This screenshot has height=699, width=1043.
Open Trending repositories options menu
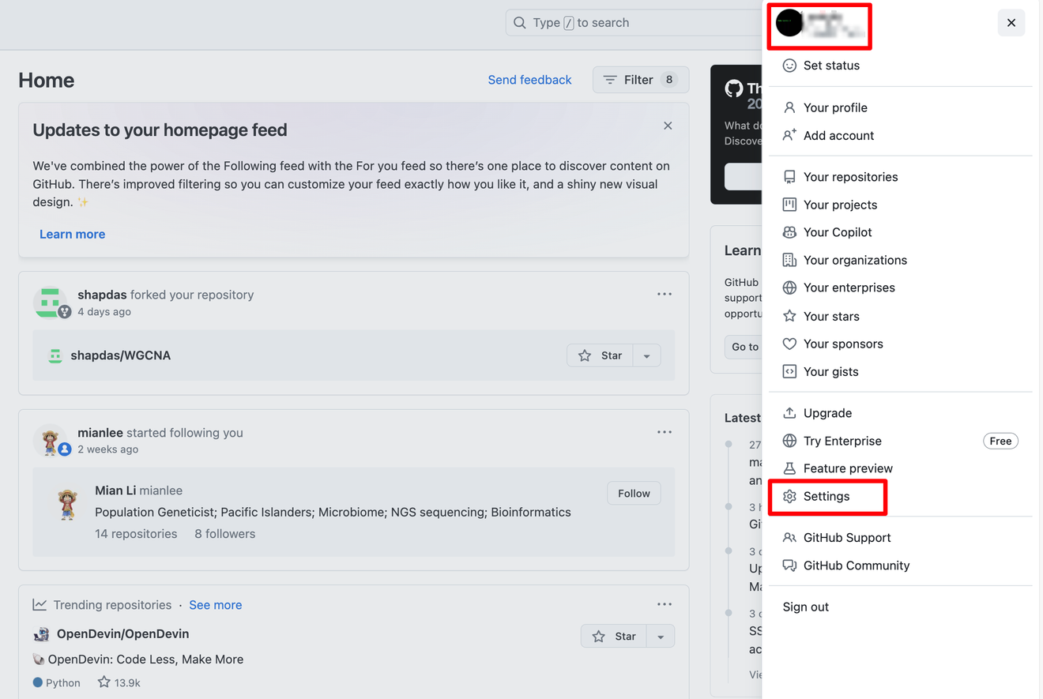click(665, 604)
